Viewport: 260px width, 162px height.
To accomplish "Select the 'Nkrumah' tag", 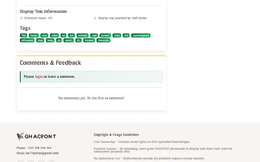I will pyautogui.click(x=103, y=40).
